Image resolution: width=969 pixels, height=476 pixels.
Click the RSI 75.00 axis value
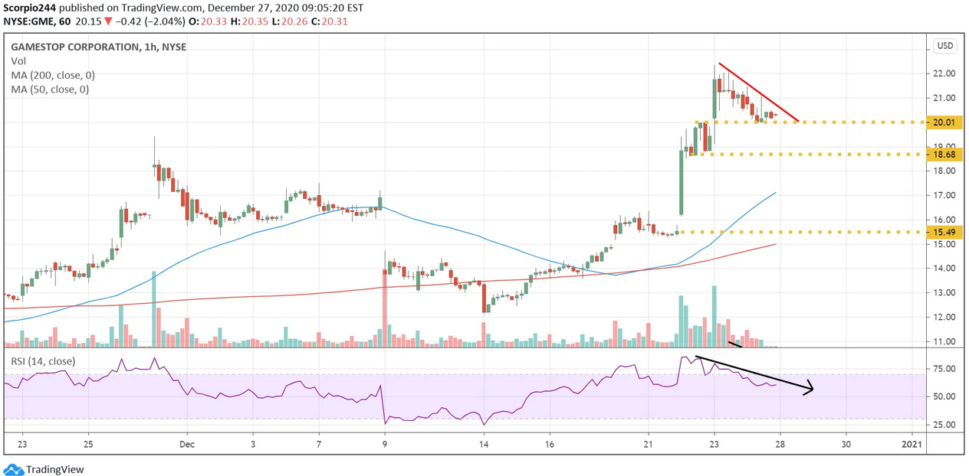coord(943,369)
